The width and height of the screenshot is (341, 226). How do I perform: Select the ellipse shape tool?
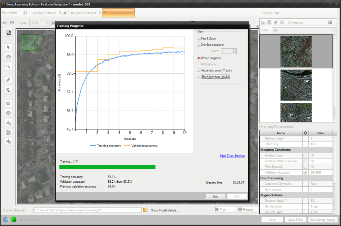(9, 113)
